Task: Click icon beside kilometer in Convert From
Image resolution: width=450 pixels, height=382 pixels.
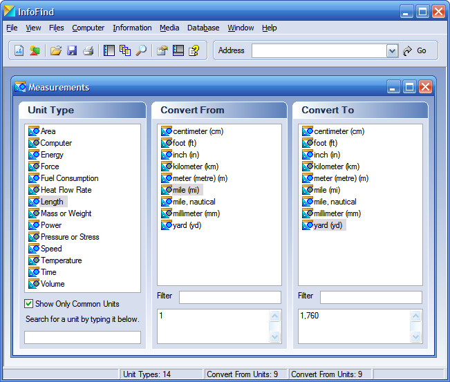Action: click(x=167, y=166)
